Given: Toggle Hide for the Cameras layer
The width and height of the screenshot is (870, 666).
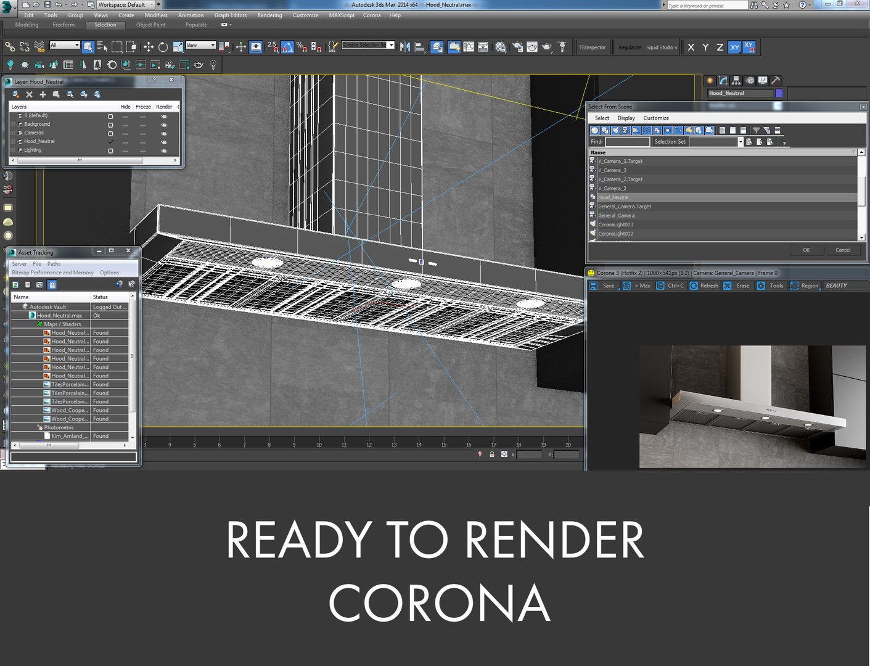Looking at the screenshot, I should 125,133.
